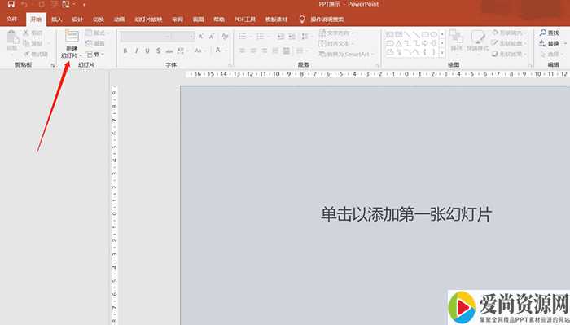Click the Increase Indent icon
570x325 pixels.
tap(292, 37)
